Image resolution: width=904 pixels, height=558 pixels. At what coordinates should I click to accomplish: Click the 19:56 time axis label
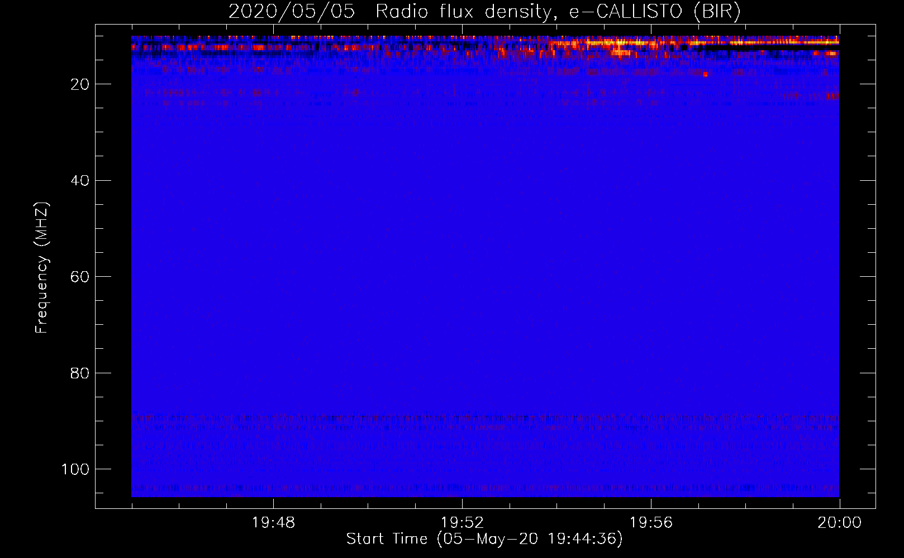tap(651, 523)
